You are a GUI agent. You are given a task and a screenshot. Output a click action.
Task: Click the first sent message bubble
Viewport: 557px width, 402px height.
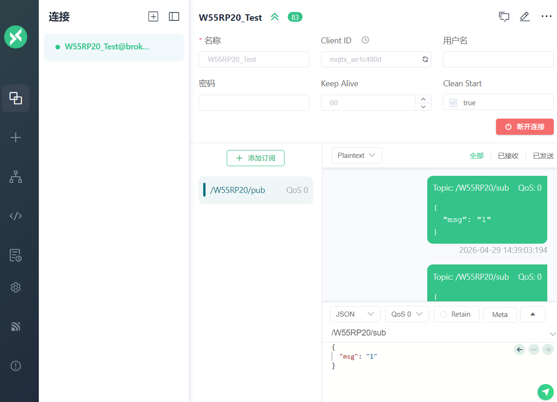tap(487, 210)
